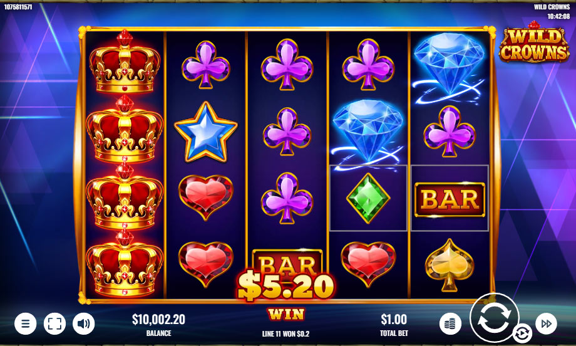Toggle fullscreen mode icon
The image size is (576, 346).
[54, 323]
